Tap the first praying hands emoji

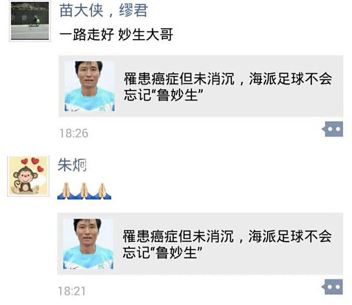pos(66,191)
